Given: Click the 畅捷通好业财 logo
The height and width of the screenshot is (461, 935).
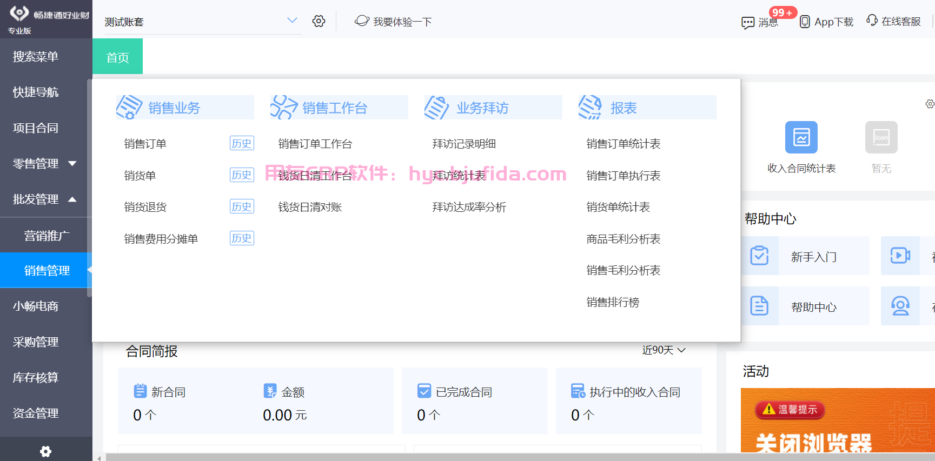Looking at the screenshot, I should (49, 15).
